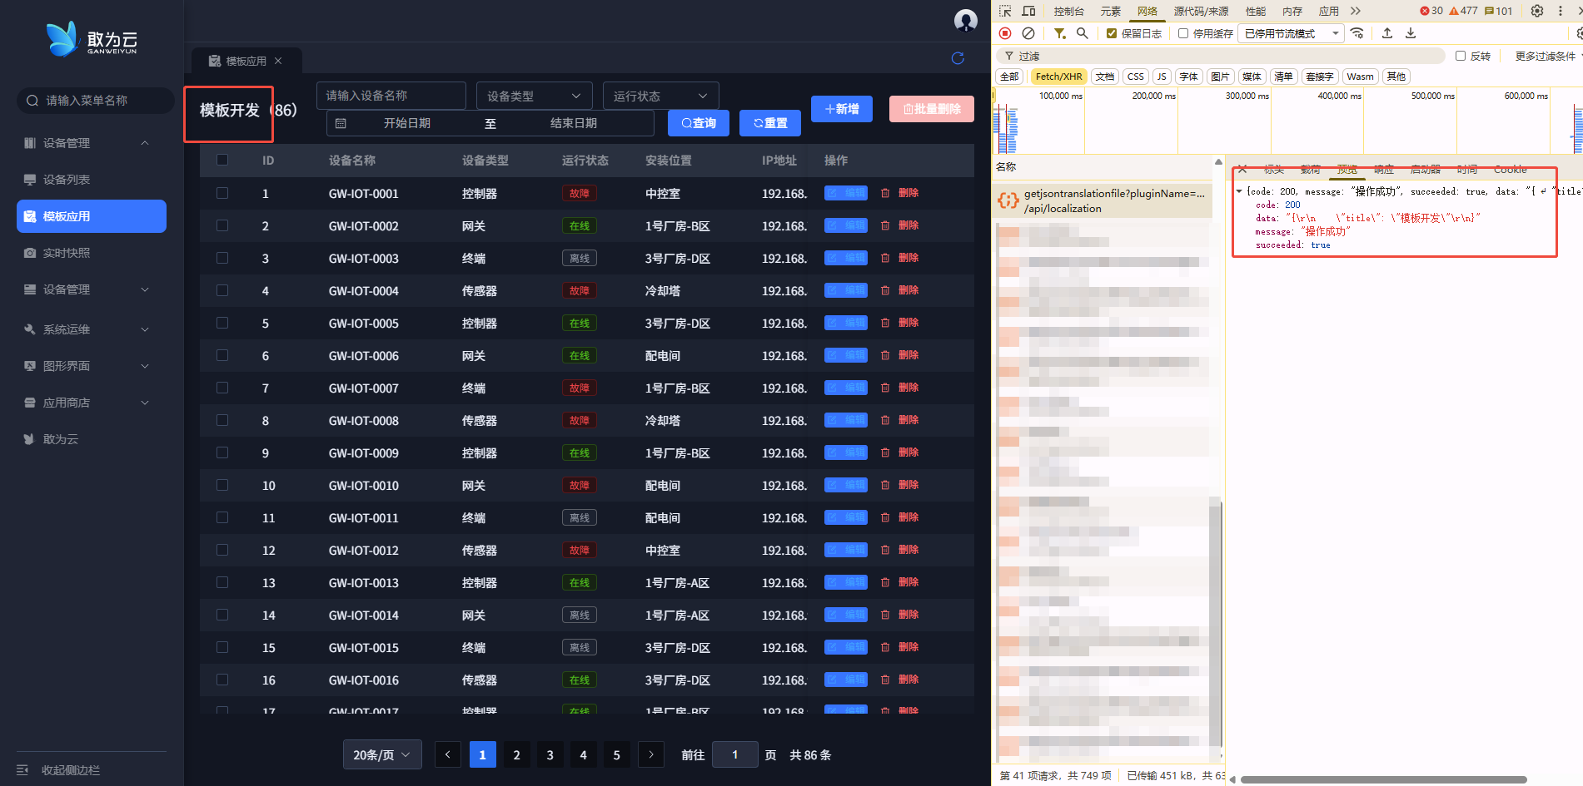Check the 反转 filter checkbox
Screen dimensions: 1583x786
(x=1461, y=56)
